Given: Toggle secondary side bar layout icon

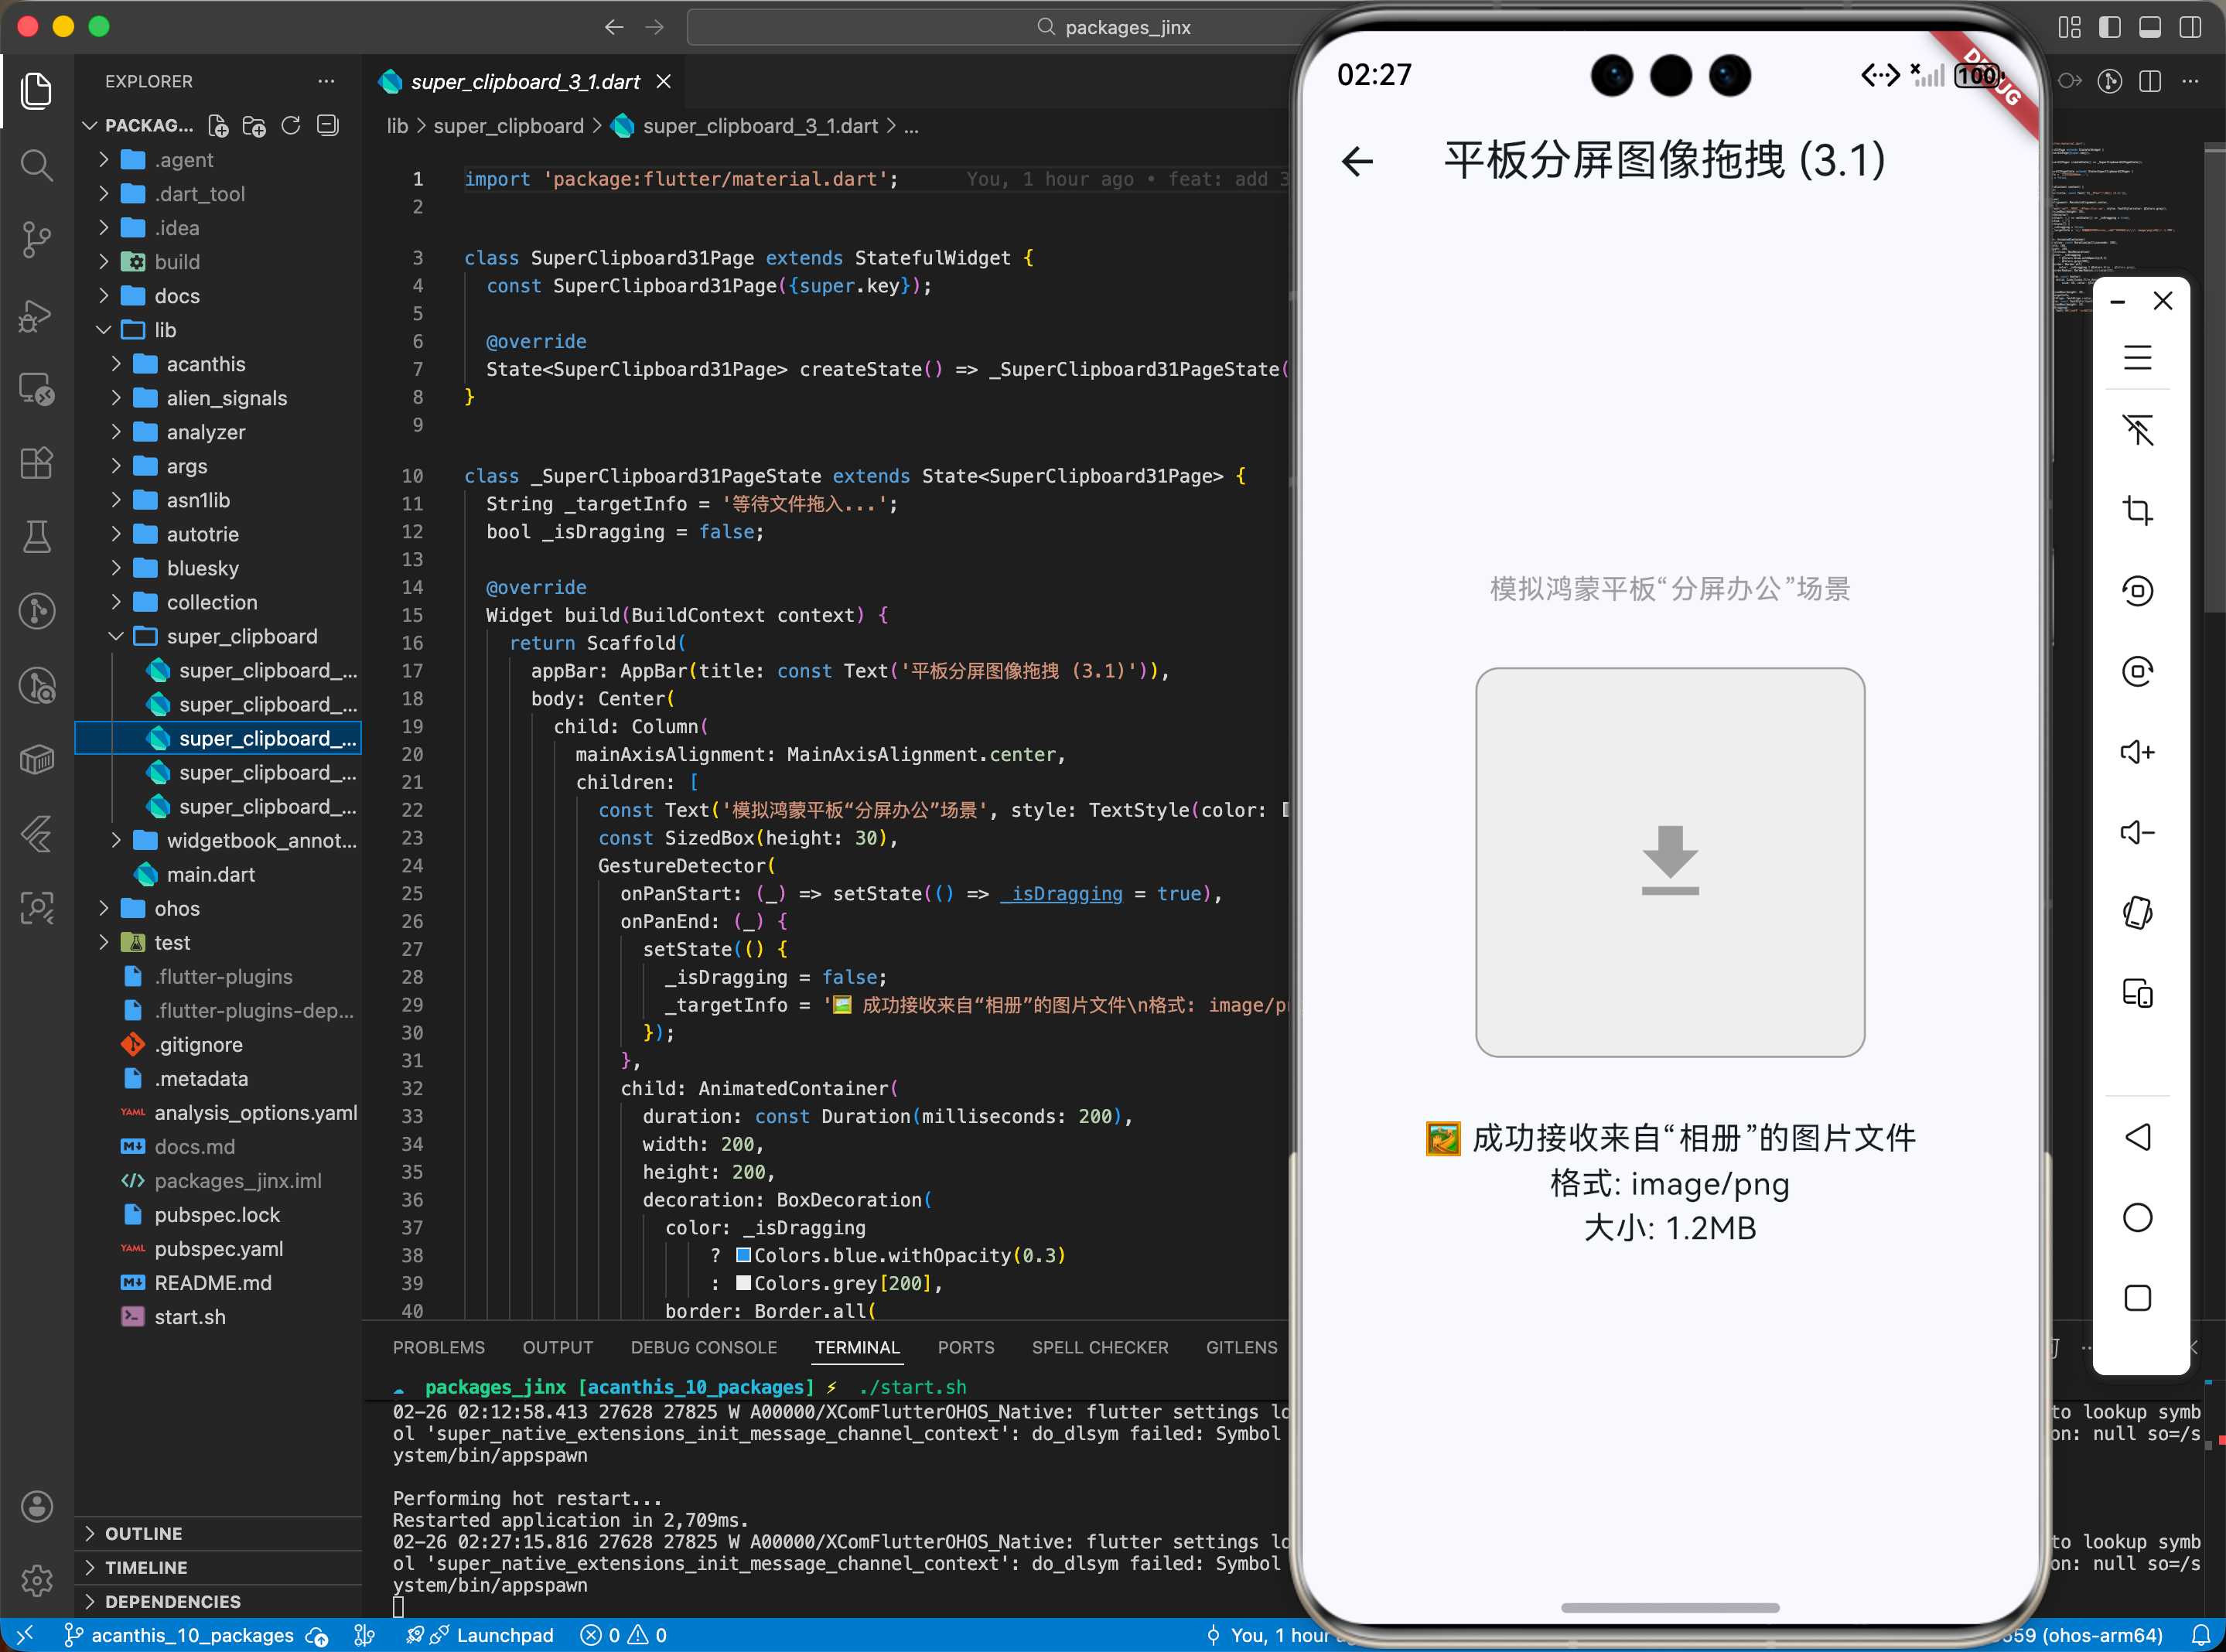Looking at the screenshot, I should pos(2190,27).
